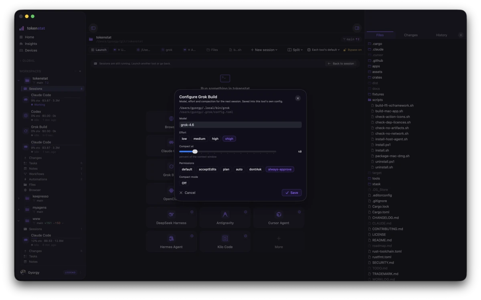Viewport: 481px width, 300px height.
Task: Open the Codex session
Action: point(52,116)
